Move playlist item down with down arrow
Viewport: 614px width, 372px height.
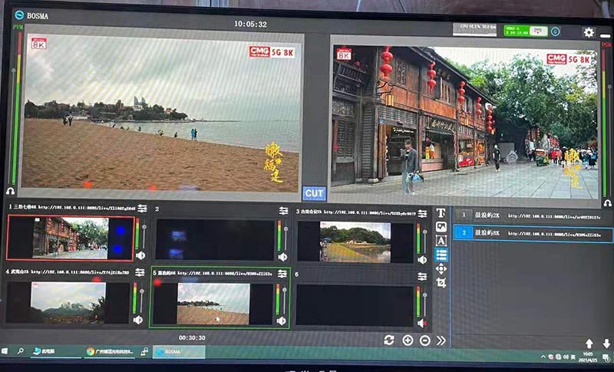606,344
